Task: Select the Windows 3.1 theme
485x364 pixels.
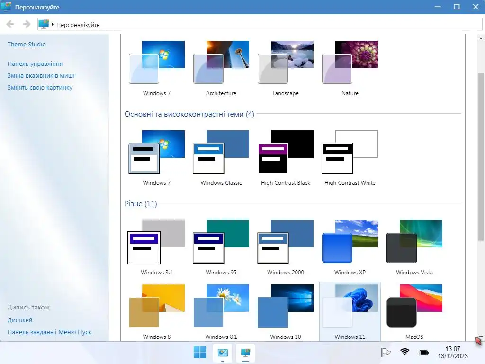Action: (x=156, y=242)
